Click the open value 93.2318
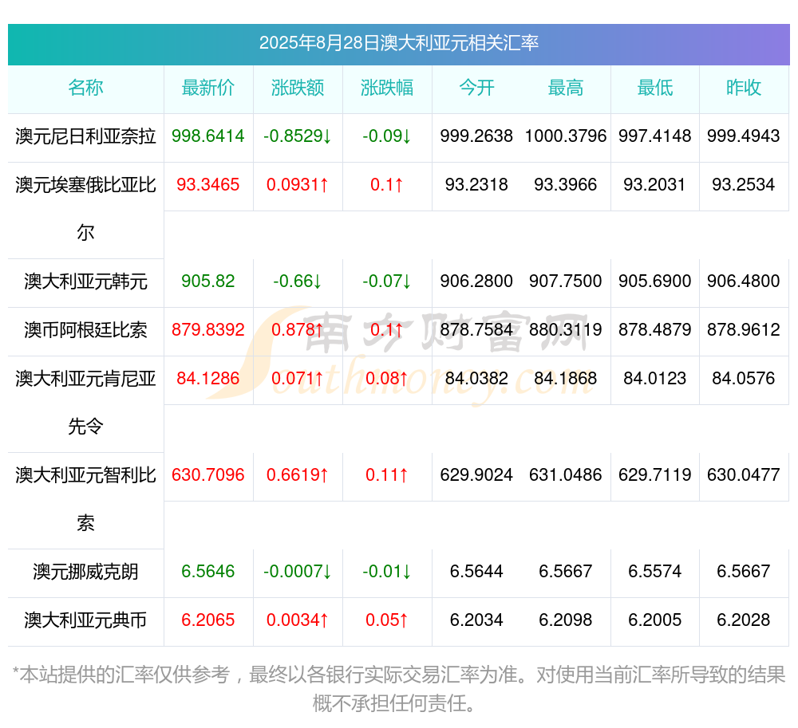 click(476, 184)
